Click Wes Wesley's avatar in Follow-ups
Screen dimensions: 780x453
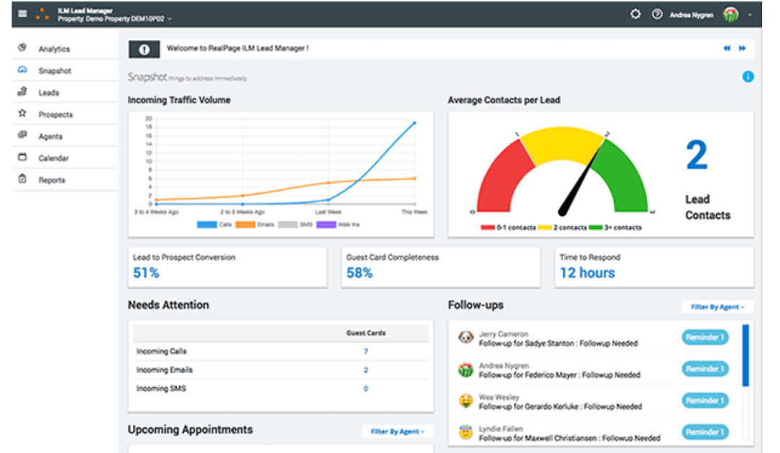(x=465, y=401)
